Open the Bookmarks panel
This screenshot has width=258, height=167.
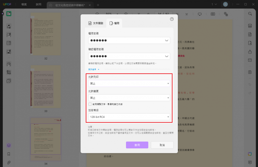pos(9,154)
